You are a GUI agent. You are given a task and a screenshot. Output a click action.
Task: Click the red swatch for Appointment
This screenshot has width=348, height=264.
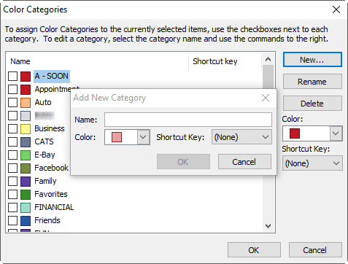point(26,89)
